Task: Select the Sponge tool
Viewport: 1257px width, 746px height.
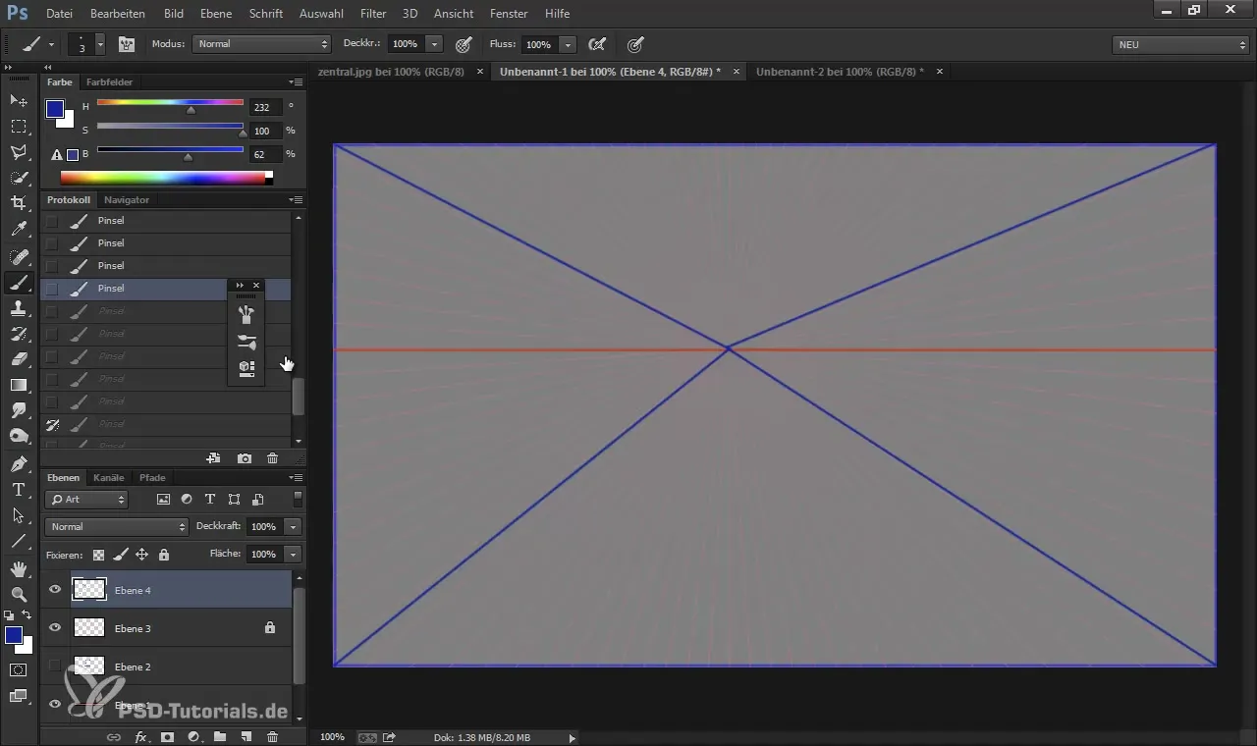Action: pos(19,436)
